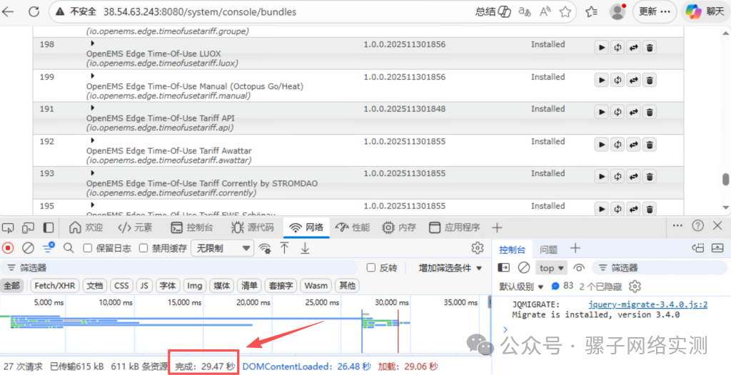731x375 pixels.
Task: Start the Tariff Corrently bundle
Action: click(601, 177)
